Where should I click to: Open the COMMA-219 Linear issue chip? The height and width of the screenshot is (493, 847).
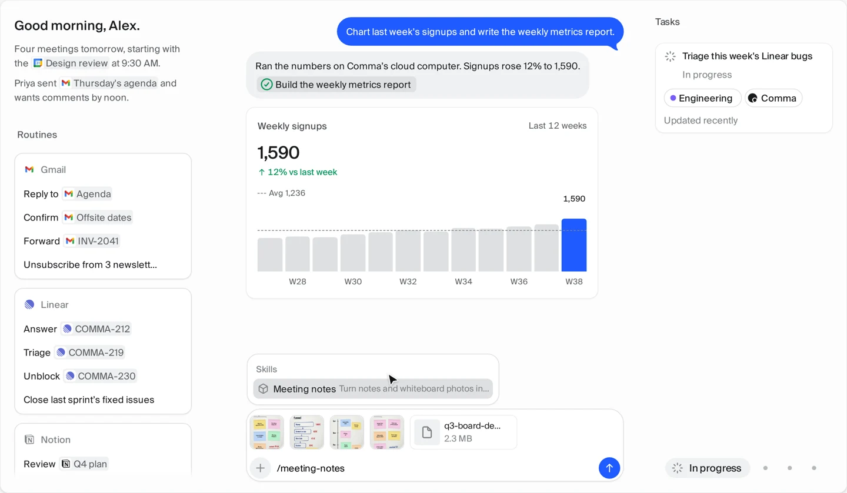[x=89, y=353]
